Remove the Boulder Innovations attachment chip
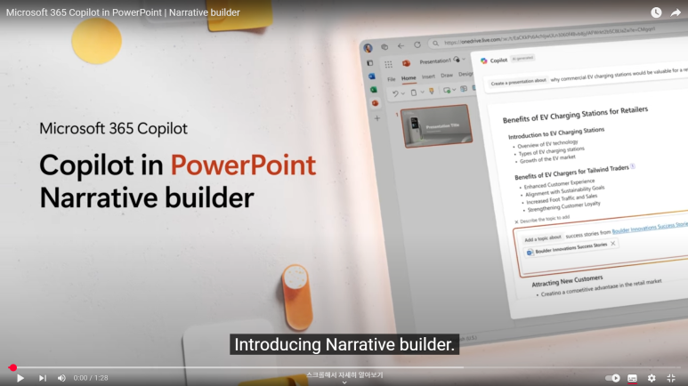 612,244
